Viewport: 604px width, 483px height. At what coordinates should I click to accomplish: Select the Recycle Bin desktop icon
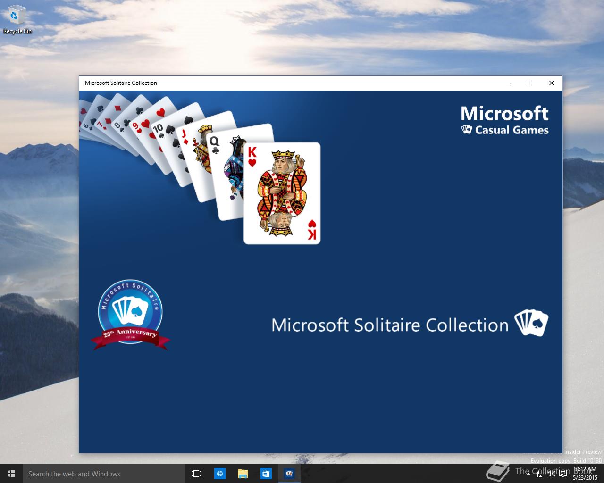[x=17, y=19]
